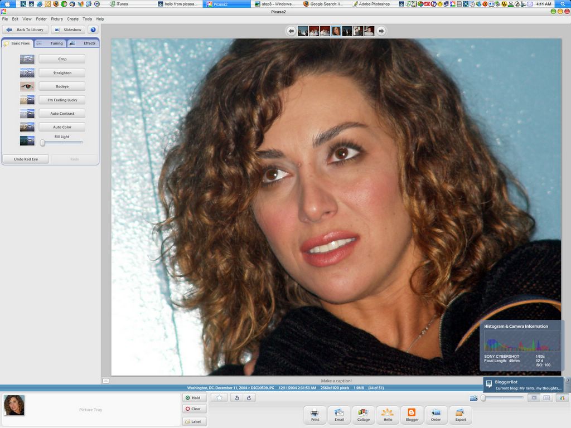
Task: Open the caption toggle icon below photo
Action: point(105,381)
